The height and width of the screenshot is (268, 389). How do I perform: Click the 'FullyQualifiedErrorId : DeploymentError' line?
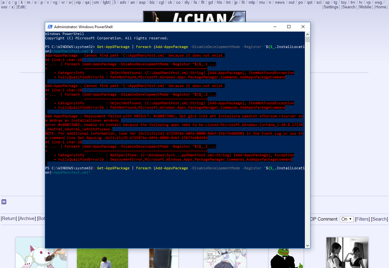click(x=173, y=159)
